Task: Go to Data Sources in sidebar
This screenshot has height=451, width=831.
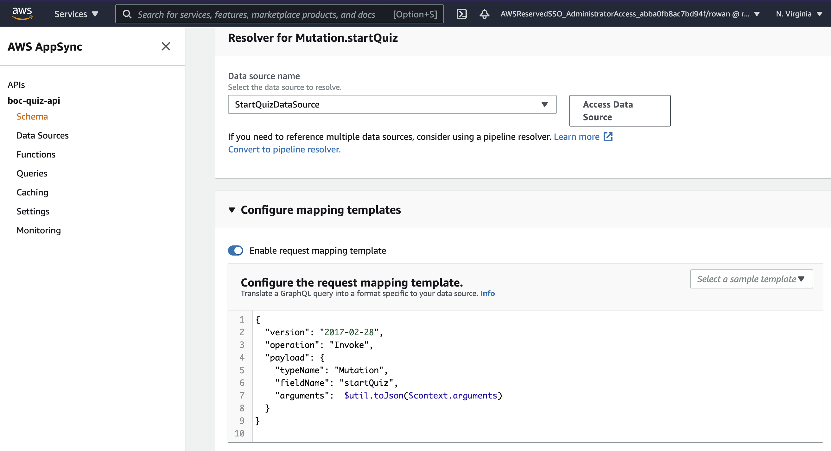Action: (42, 135)
